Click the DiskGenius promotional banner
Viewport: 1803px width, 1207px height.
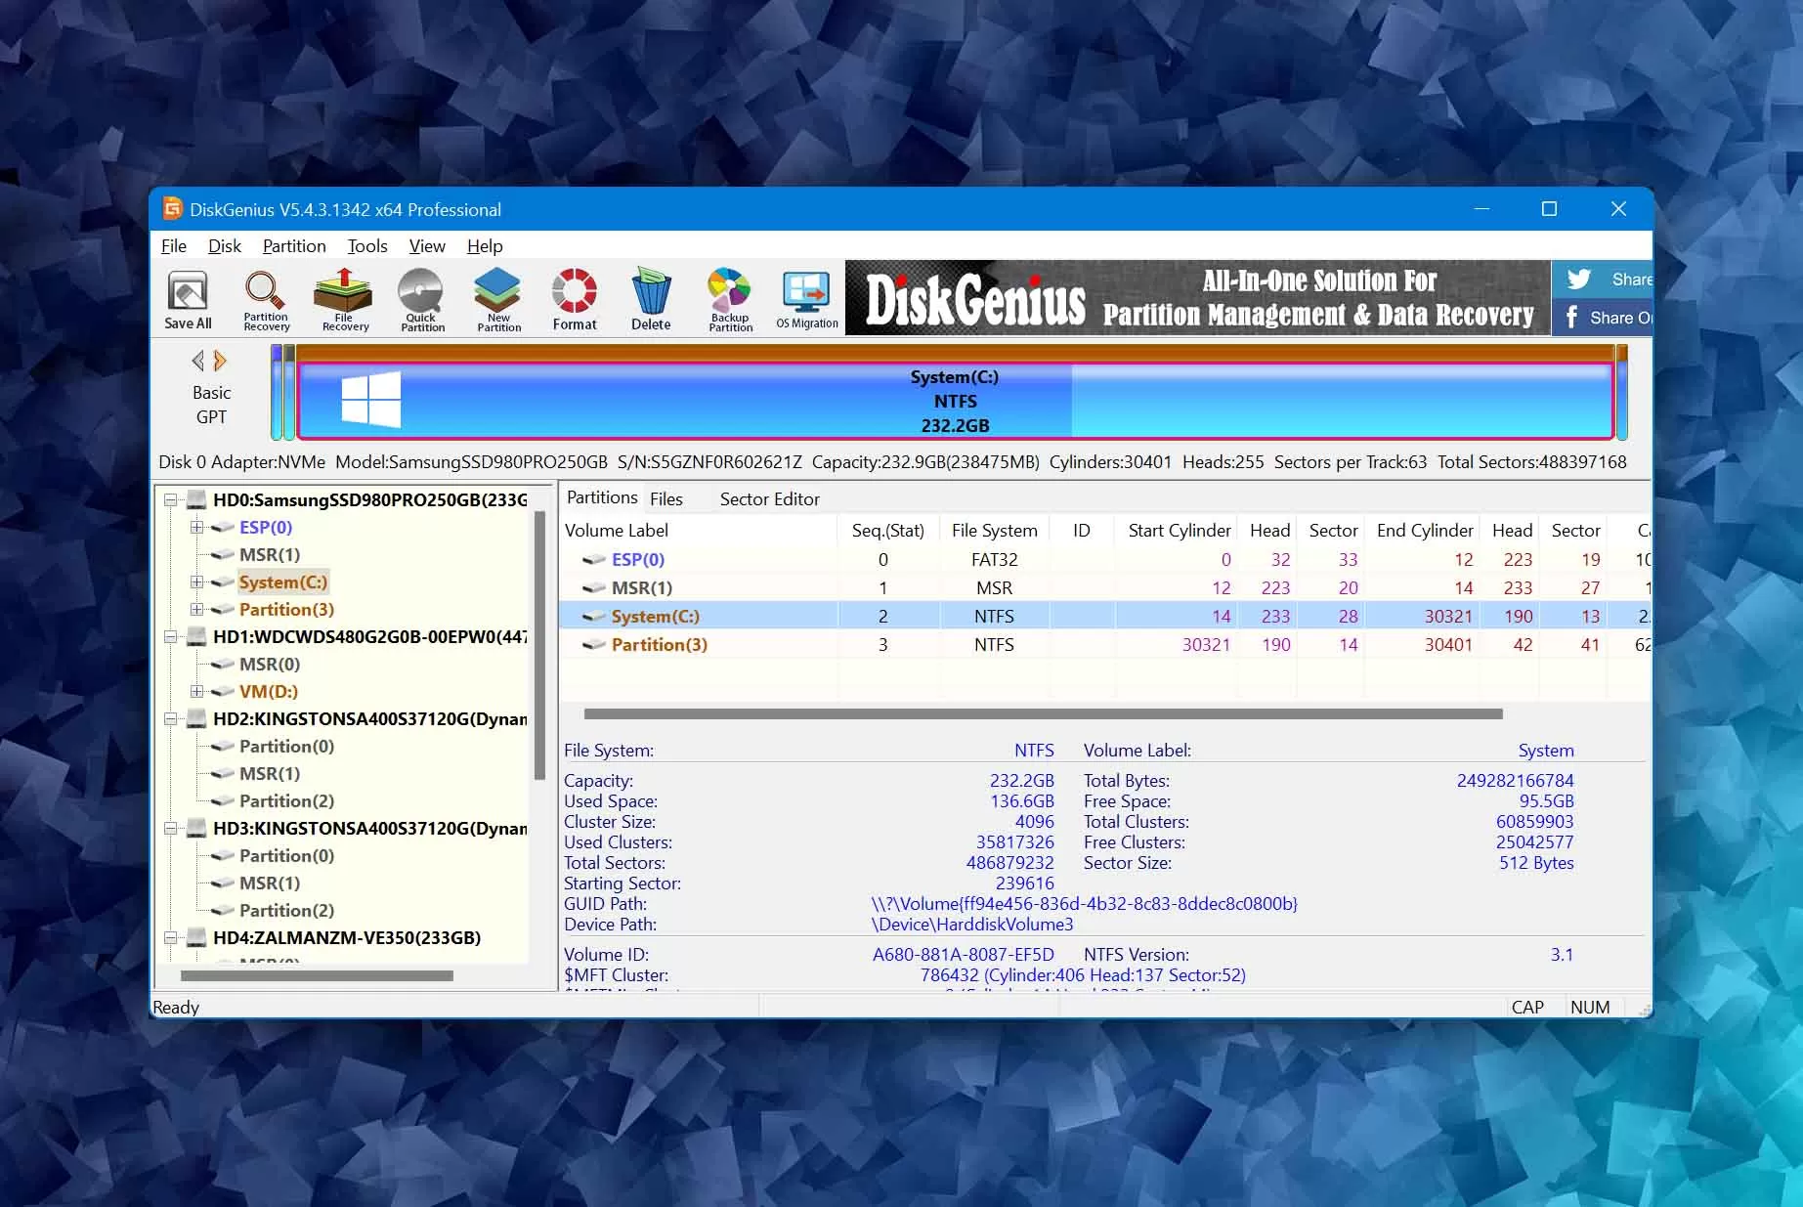[x=1198, y=298]
